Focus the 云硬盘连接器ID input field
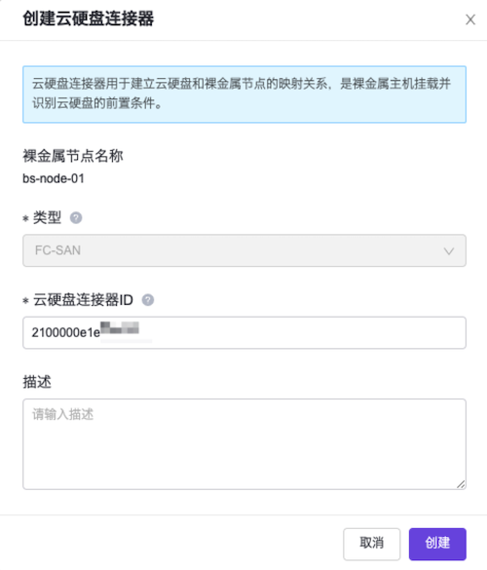This screenshot has height=570, width=487. pyautogui.click(x=244, y=332)
